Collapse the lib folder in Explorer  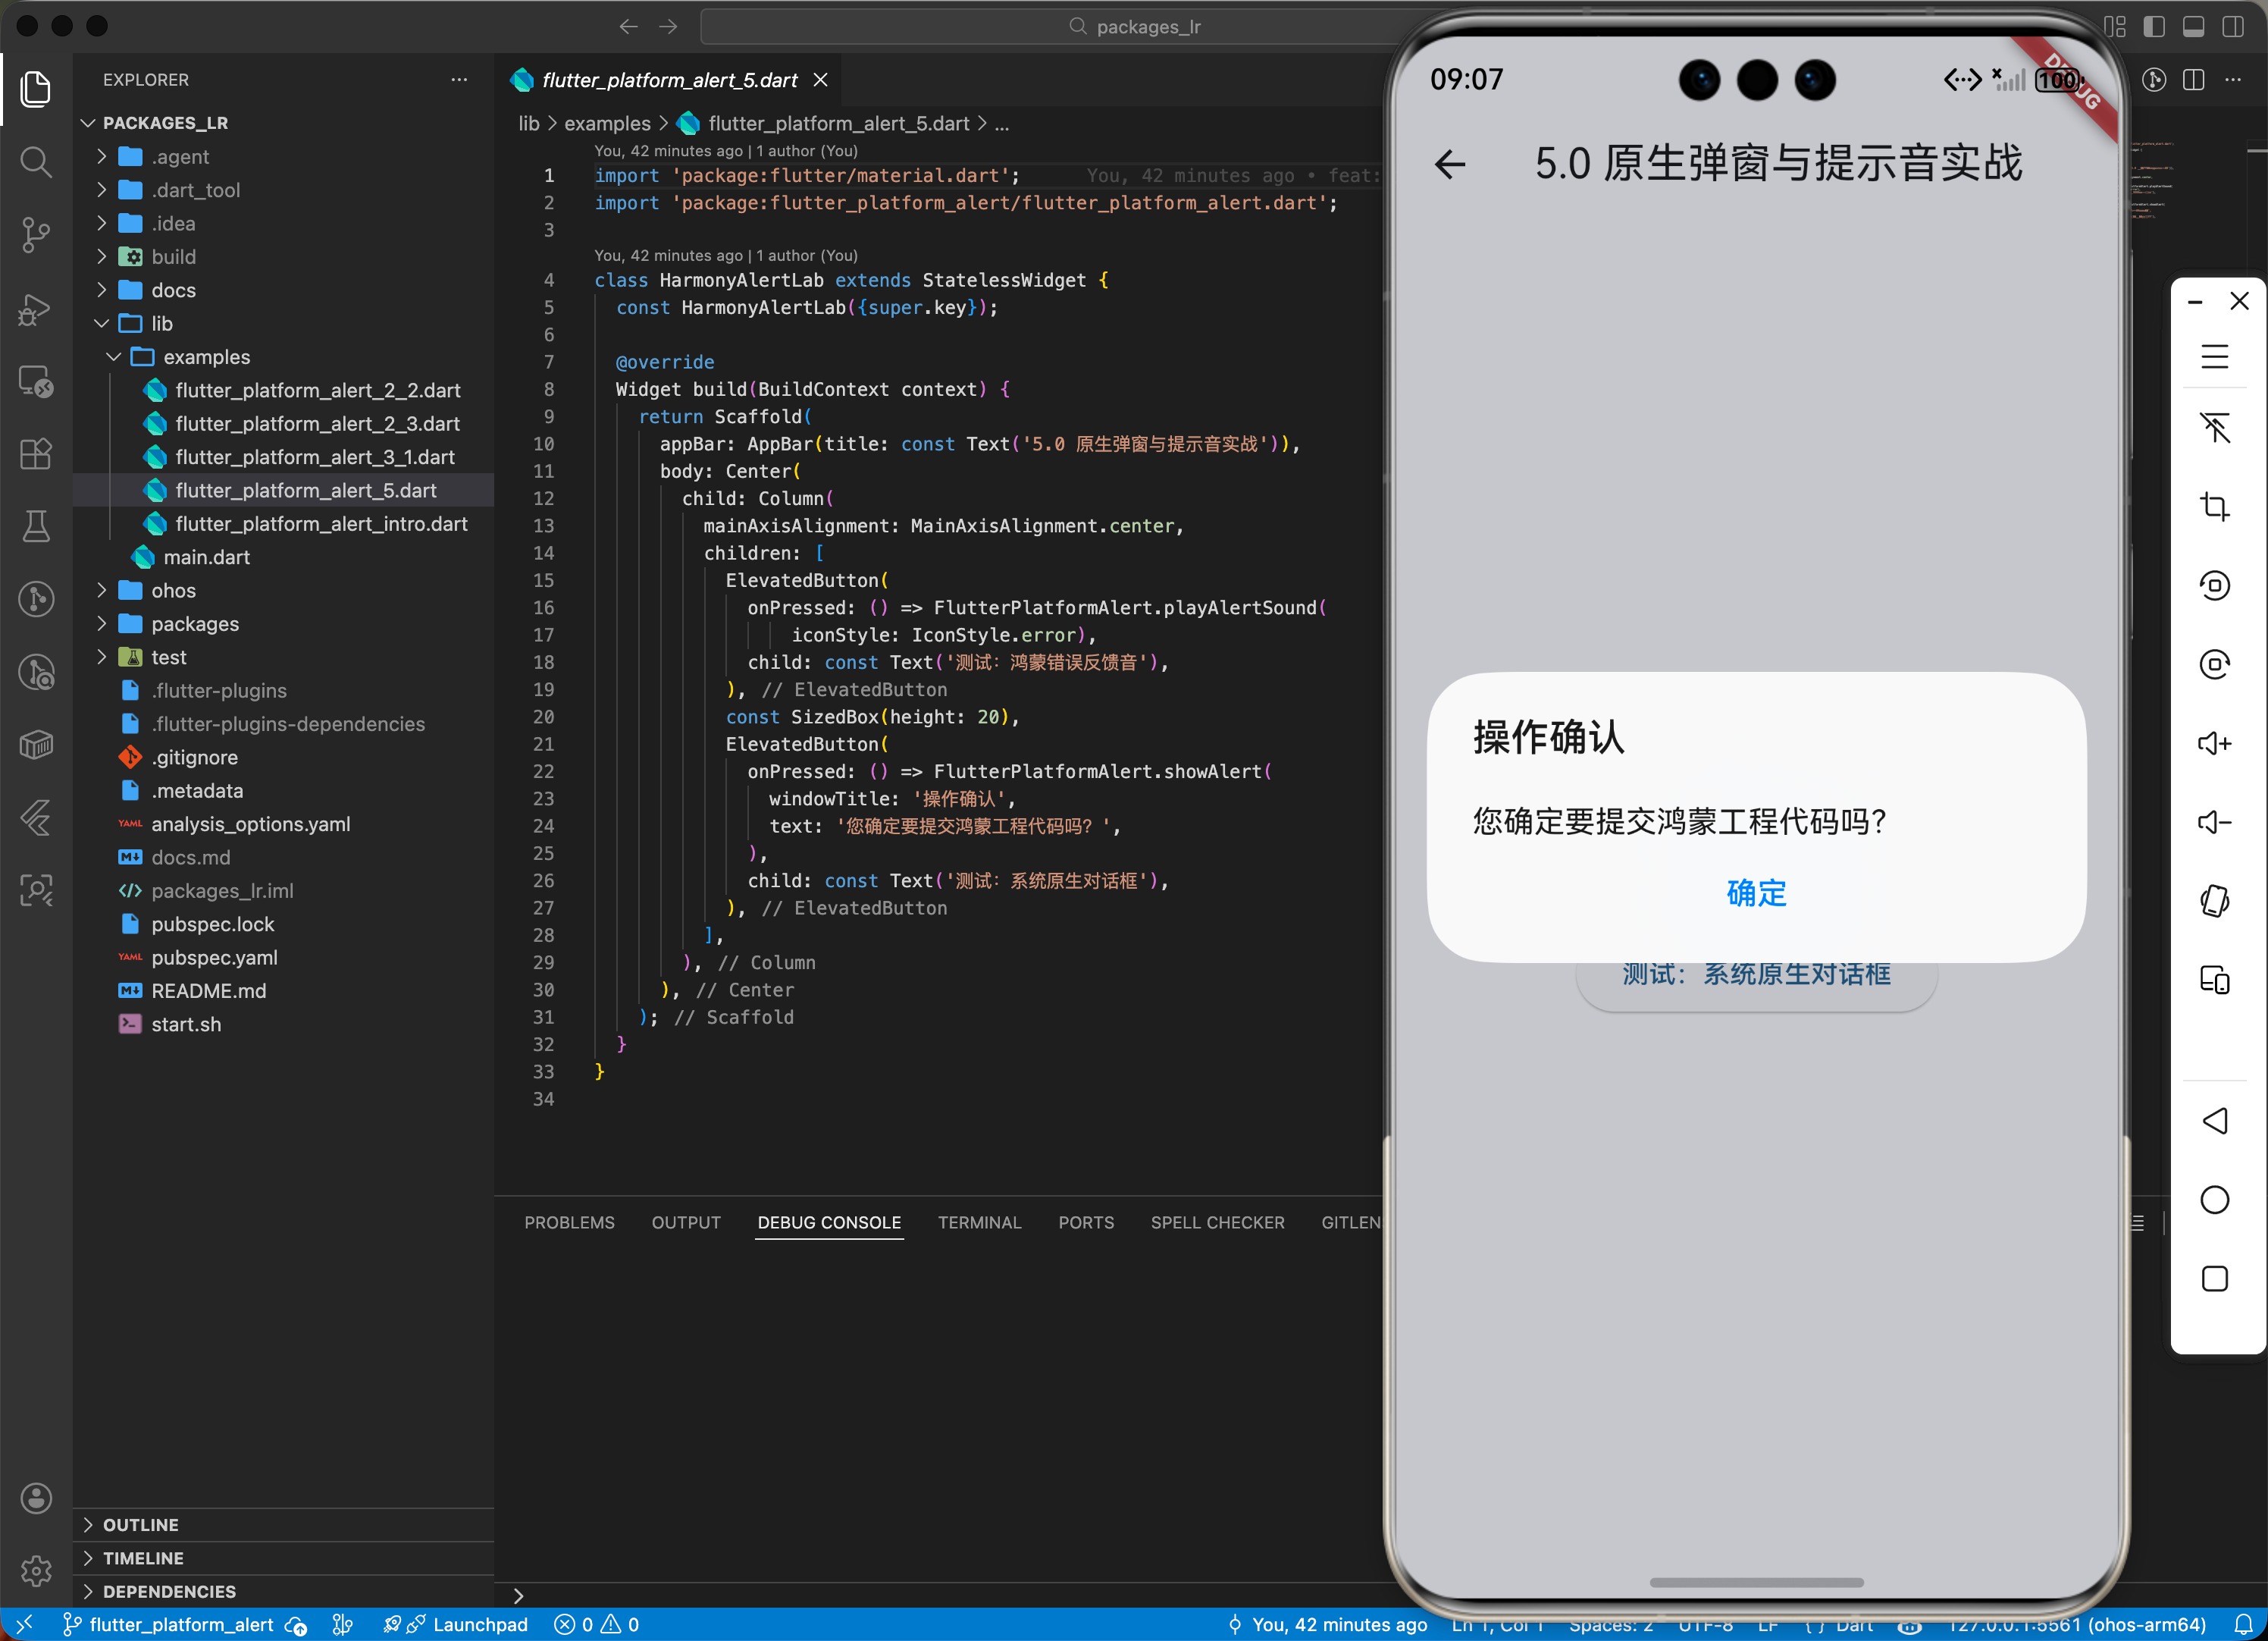[101, 323]
